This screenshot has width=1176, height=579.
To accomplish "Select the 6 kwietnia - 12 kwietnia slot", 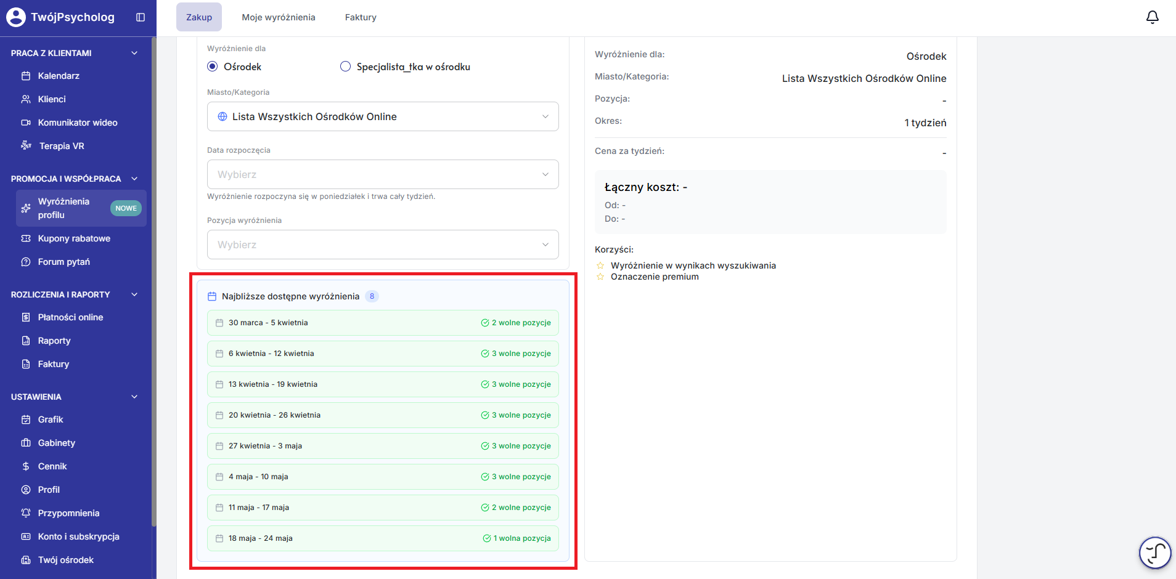I will tap(383, 354).
